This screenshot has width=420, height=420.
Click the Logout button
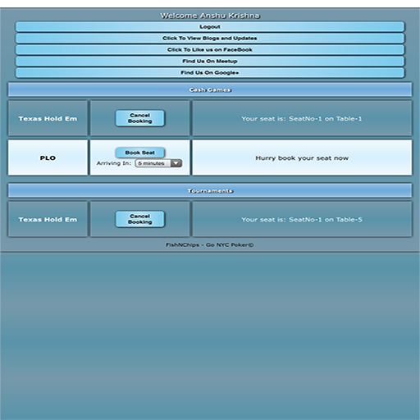click(x=210, y=27)
